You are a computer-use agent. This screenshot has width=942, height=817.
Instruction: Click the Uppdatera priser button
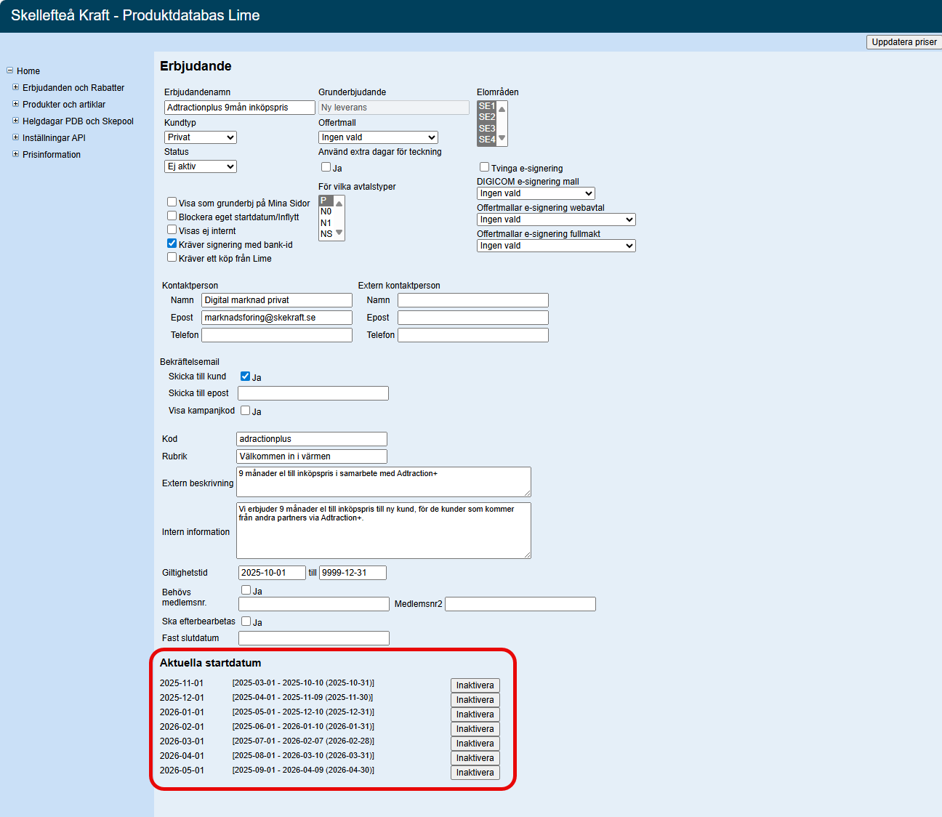click(x=903, y=42)
